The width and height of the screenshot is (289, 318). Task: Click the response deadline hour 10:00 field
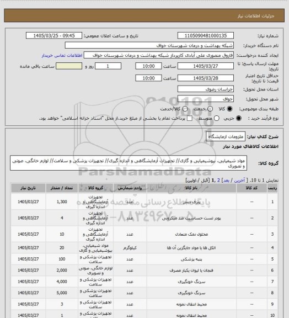coord(148,66)
